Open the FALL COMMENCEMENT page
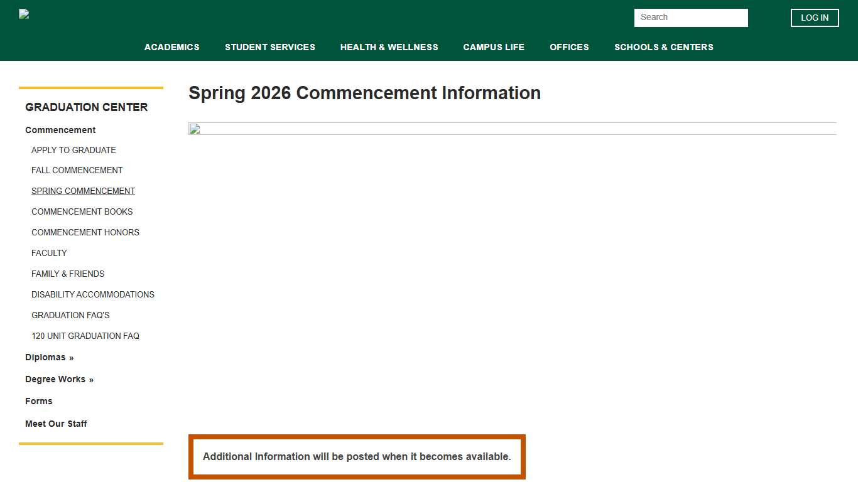This screenshot has height=482, width=858. (x=77, y=170)
